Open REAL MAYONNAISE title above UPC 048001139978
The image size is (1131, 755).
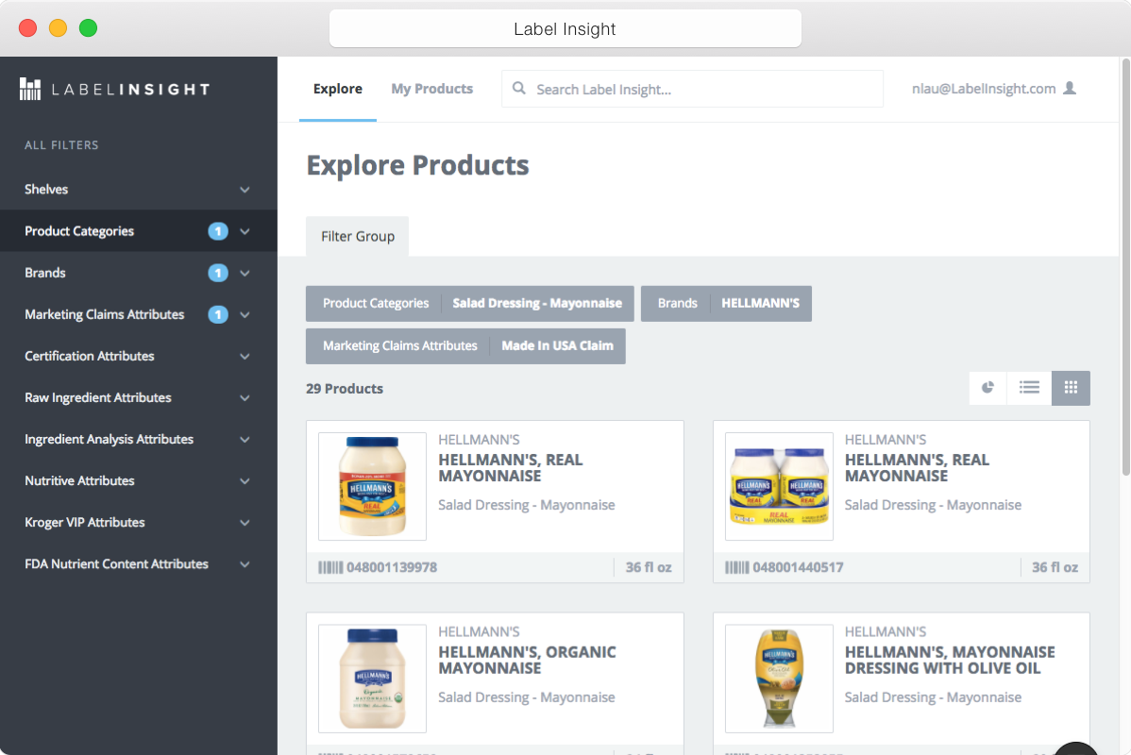click(510, 468)
